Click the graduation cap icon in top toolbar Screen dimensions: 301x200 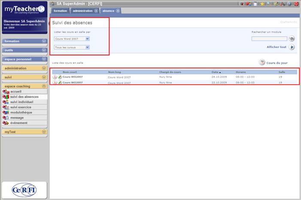pos(242,4)
